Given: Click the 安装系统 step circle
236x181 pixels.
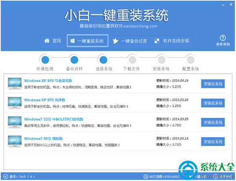Looking at the screenshot, I should point(161,60).
